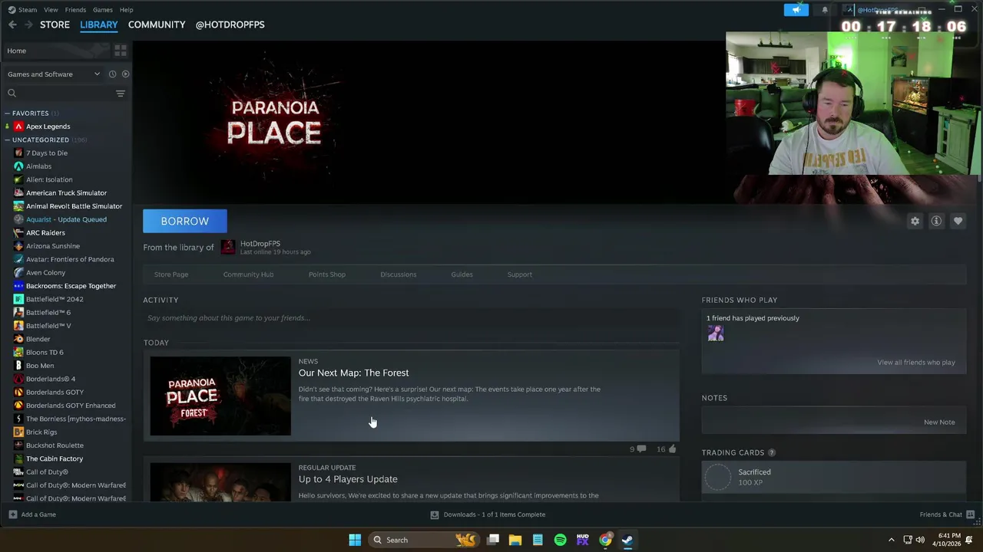Screen dimensions: 983x552
Task: Go to the STORE tab
Action: point(55,25)
